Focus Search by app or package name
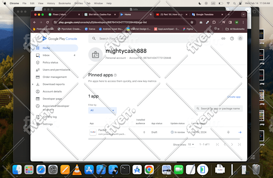Viewport: 273px width, 178px height. 218,108
